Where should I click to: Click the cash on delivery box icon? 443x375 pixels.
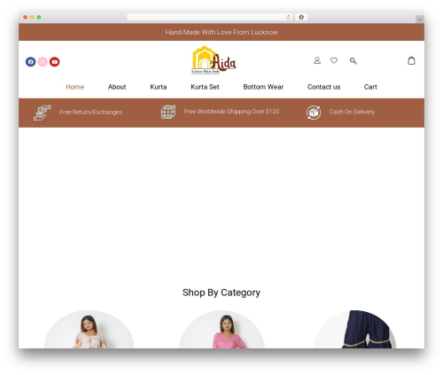click(314, 113)
